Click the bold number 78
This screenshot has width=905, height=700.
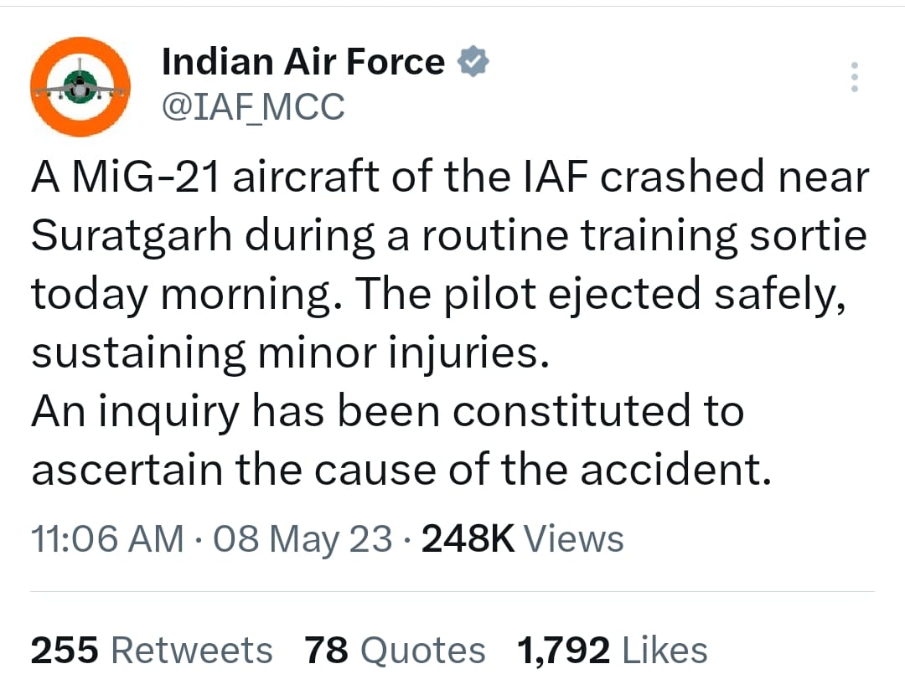click(x=326, y=651)
